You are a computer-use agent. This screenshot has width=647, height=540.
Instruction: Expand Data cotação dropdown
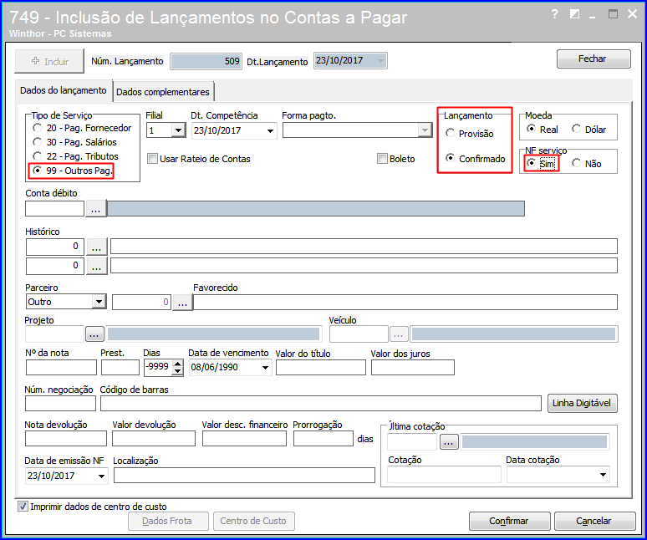pyautogui.click(x=603, y=475)
